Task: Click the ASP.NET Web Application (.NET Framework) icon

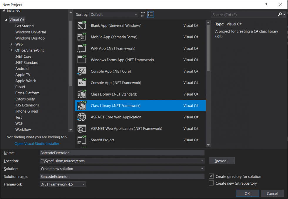Action: point(82,128)
